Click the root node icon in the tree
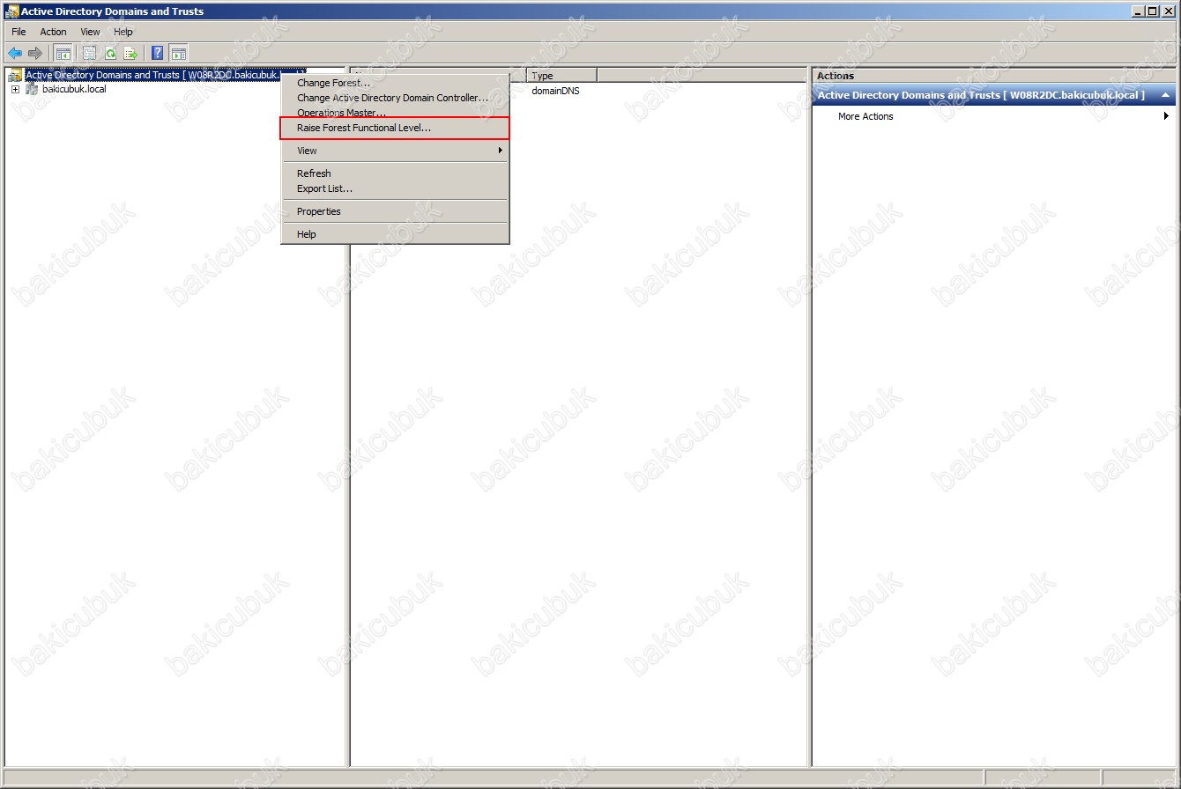 point(15,75)
